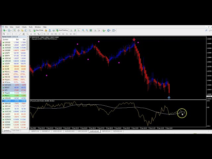Select GOLD row in Market Watch
Screen dimensions: 212x159
tap(7, 66)
